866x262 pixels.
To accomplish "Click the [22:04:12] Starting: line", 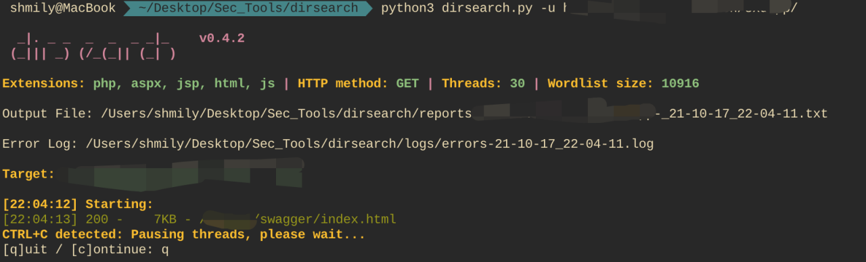I will (x=78, y=204).
